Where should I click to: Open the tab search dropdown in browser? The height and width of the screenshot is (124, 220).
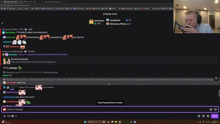pos(2,2)
